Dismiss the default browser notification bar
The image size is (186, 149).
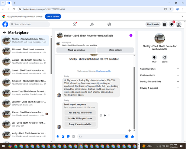(182, 16)
